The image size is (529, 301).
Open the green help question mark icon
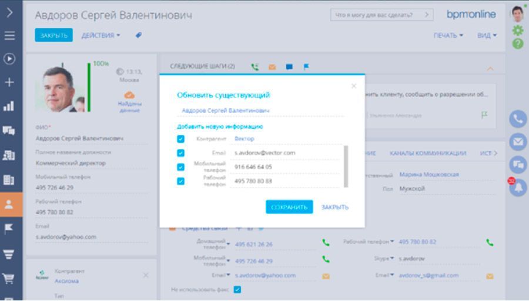coord(517,44)
